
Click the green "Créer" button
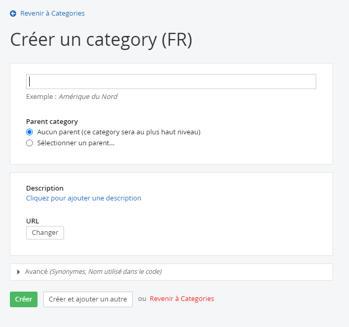(23, 299)
